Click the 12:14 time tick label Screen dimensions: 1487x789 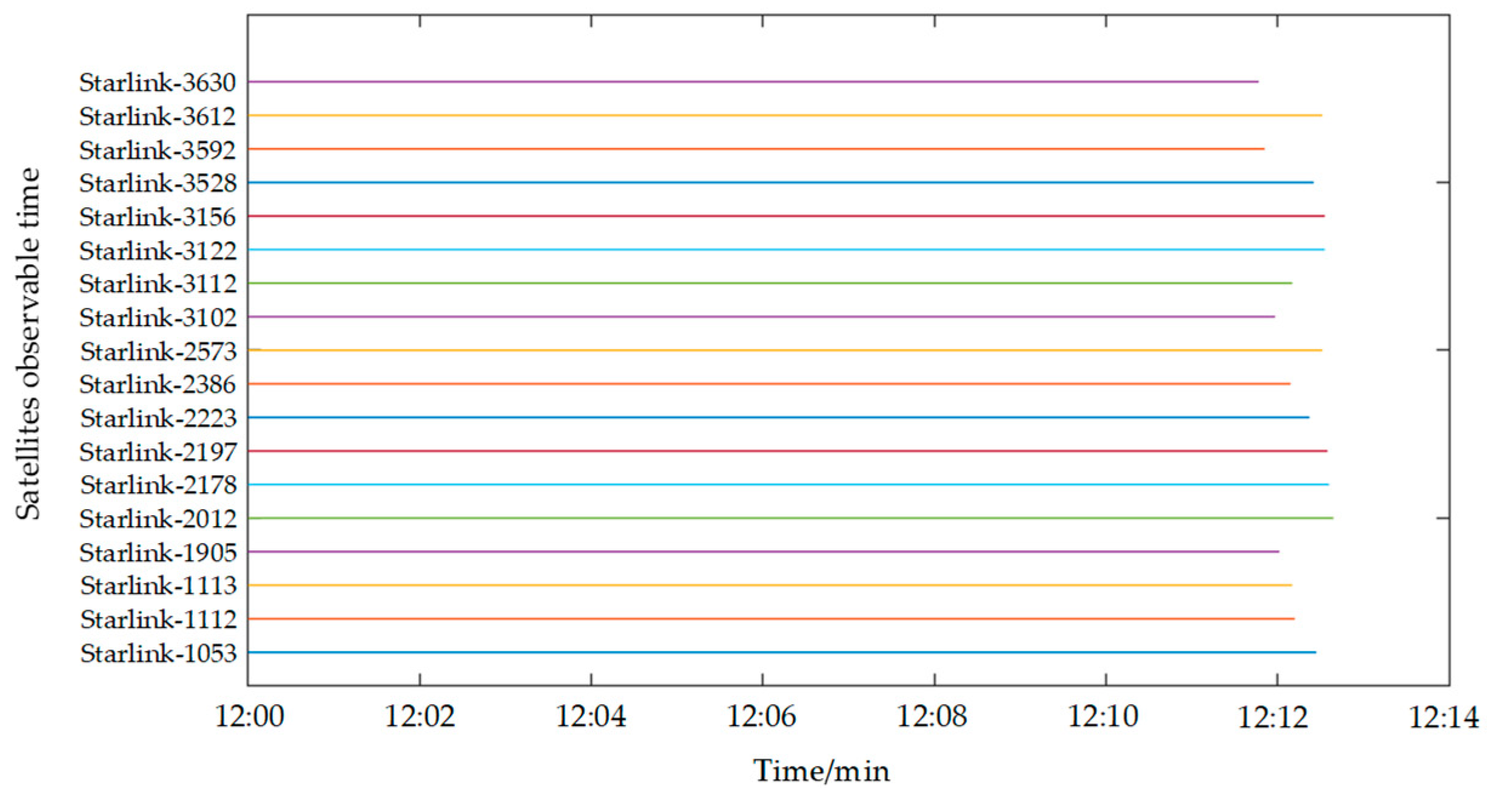pyautogui.click(x=1443, y=717)
